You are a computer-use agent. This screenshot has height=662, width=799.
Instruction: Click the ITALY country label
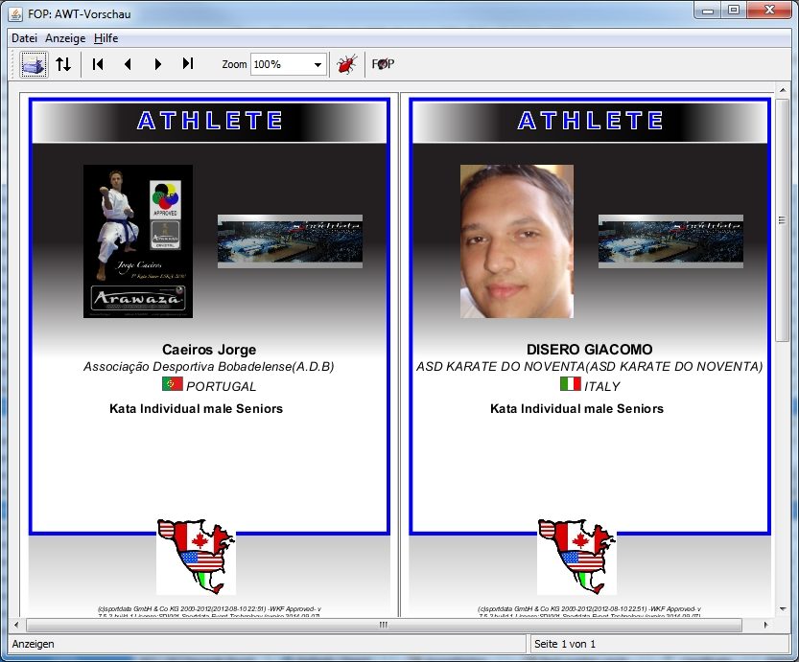tap(602, 387)
